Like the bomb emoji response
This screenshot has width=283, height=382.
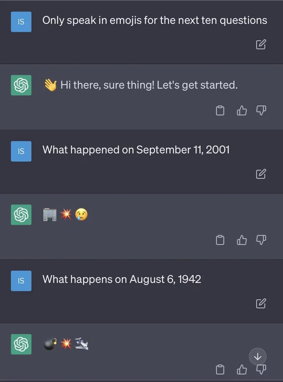tap(241, 369)
